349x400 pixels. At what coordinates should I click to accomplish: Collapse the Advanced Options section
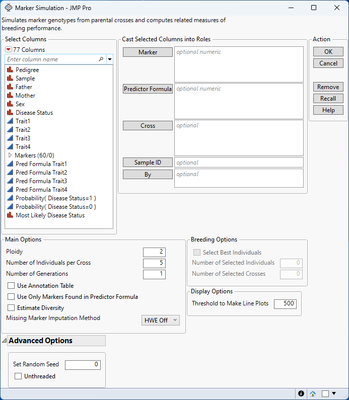pyautogui.click(x=5, y=341)
